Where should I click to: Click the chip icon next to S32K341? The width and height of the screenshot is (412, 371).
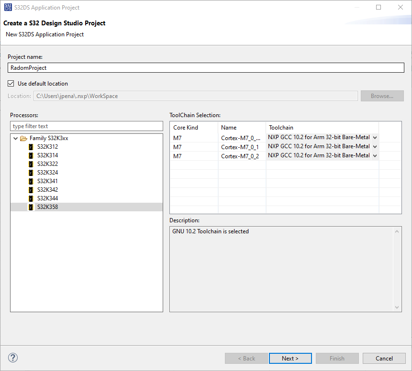[x=31, y=181]
